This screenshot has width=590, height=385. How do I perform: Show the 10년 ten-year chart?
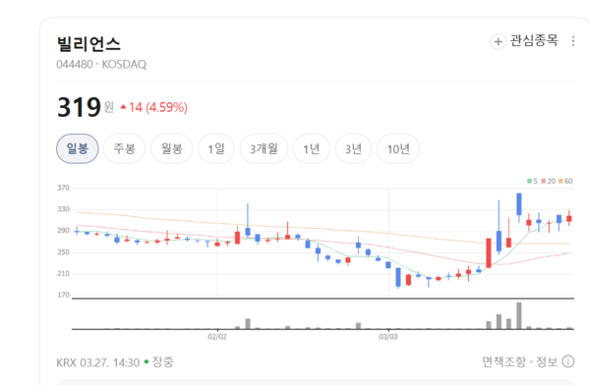398,148
